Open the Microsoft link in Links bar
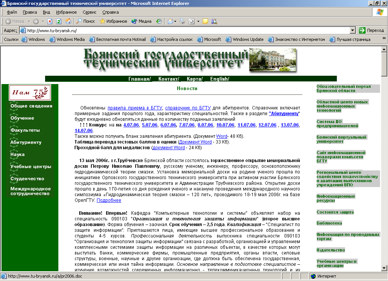 pos(209,39)
